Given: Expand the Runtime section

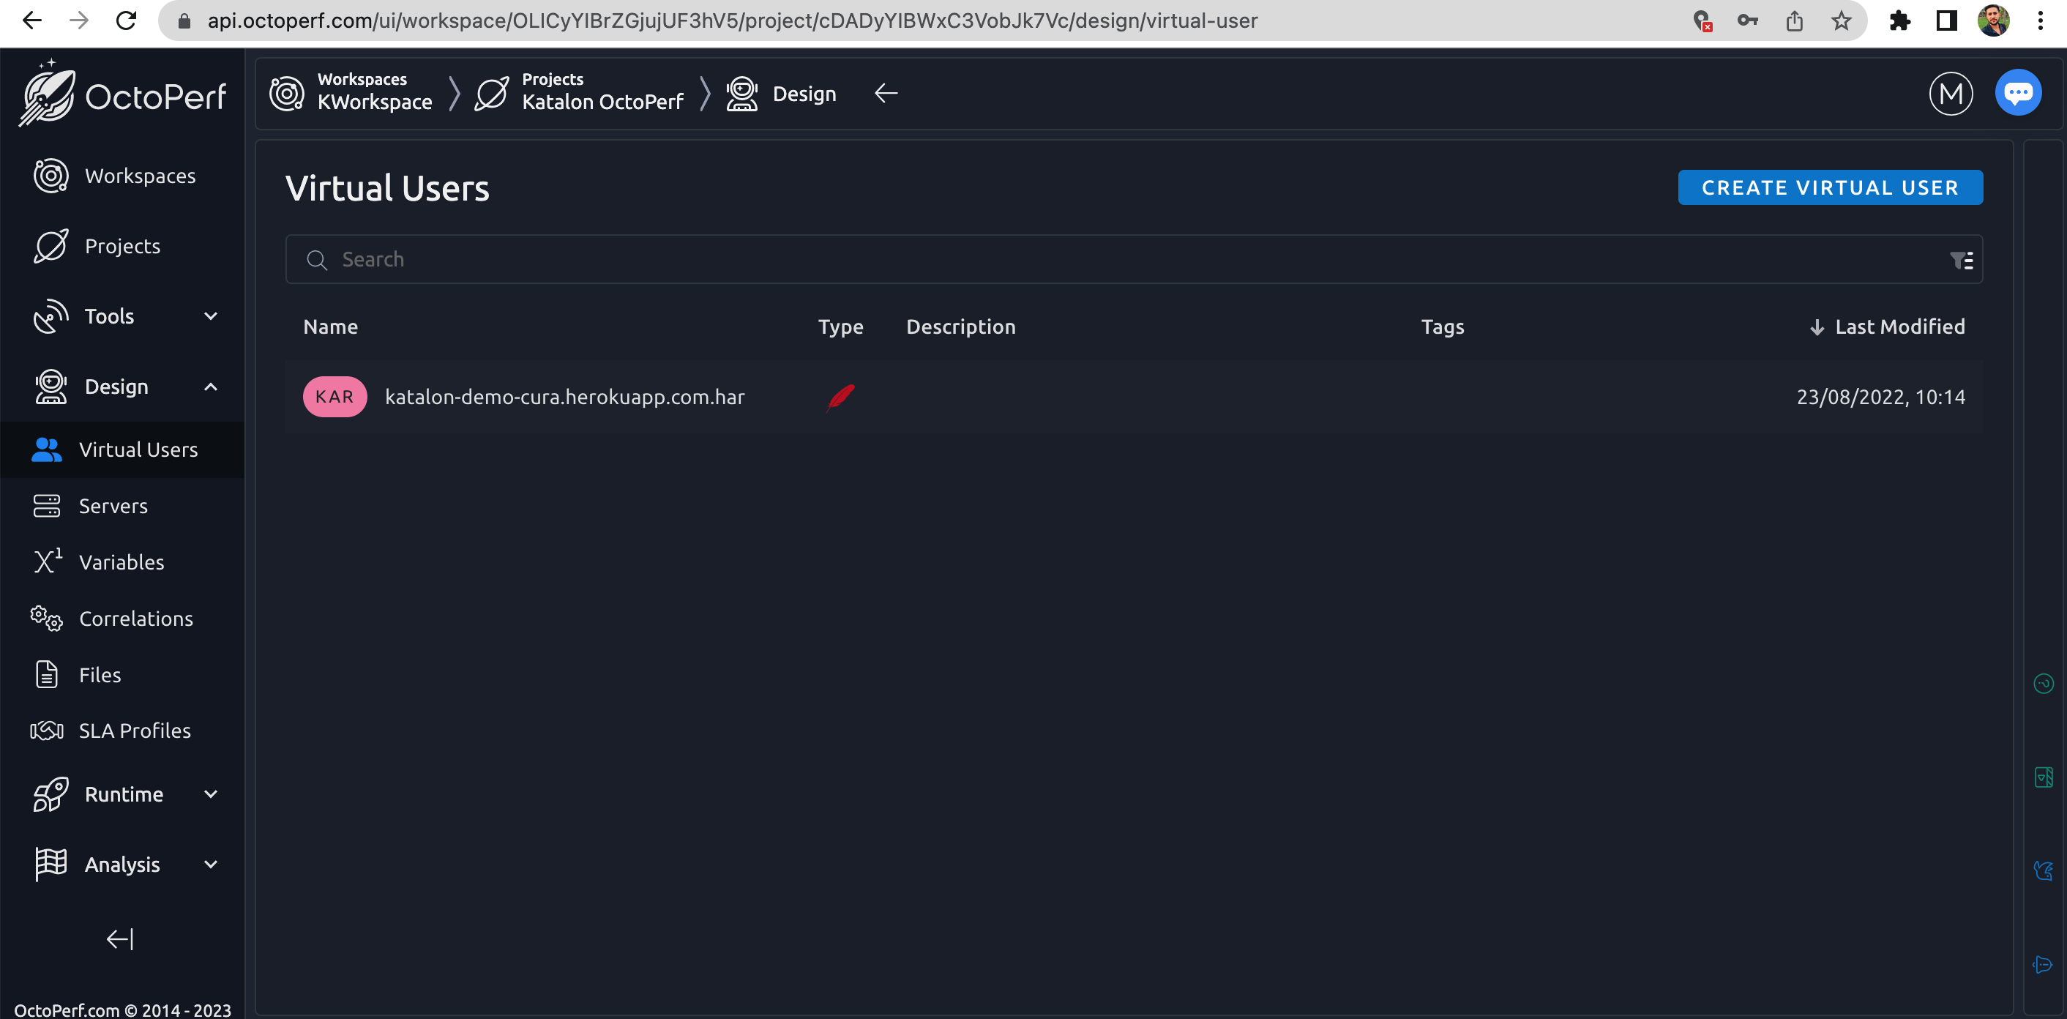Looking at the screenshot, I should (x=210, y=794).
